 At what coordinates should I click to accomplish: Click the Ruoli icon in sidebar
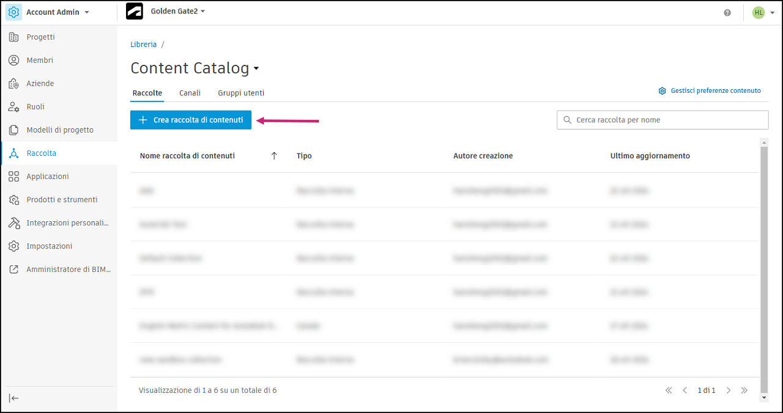pyautogui.click(x=13, y=107)
